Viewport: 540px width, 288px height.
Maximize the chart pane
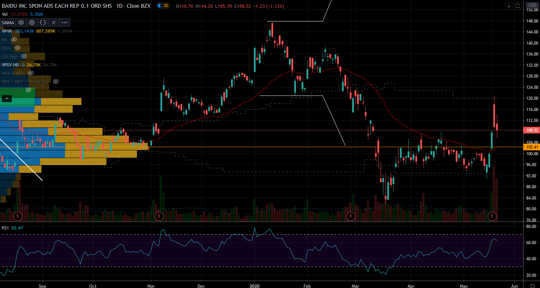[x=518, y=6]
